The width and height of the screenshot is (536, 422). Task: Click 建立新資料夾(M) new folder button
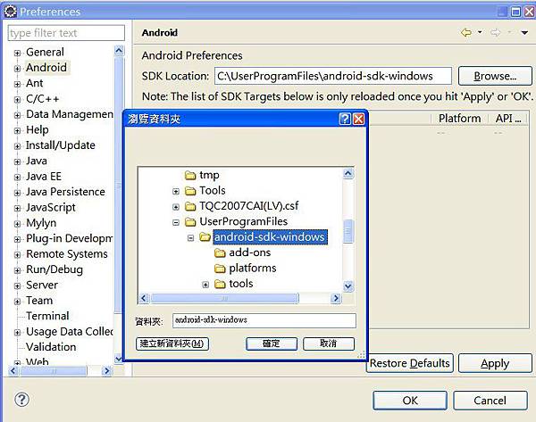click(172, 343)
